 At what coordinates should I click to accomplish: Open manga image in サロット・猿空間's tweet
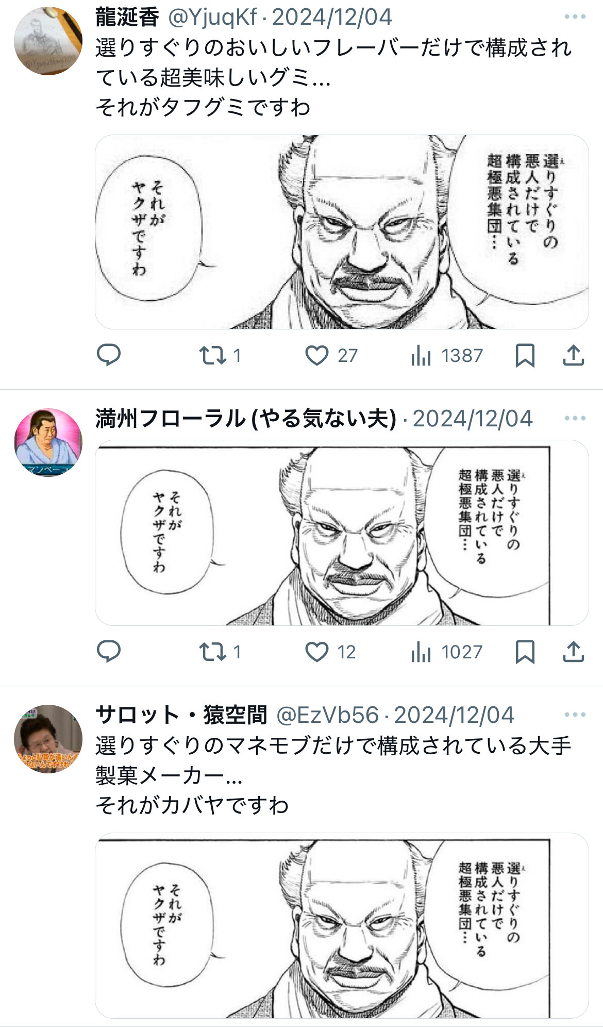pos(342,925)
